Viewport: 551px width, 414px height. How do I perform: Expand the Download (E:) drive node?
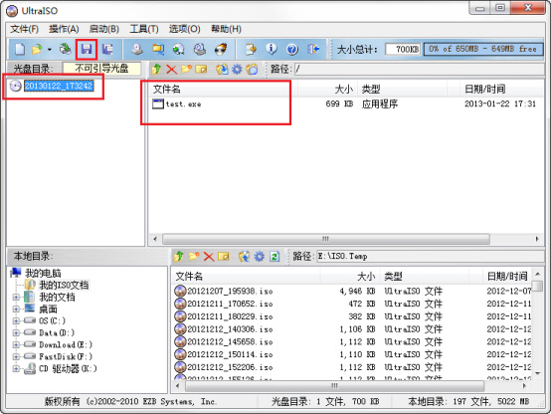[x=16, y=344]
